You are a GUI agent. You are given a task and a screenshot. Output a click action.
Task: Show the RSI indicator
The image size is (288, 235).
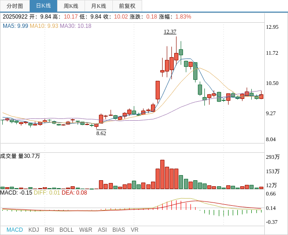click(x=49, y=230)
